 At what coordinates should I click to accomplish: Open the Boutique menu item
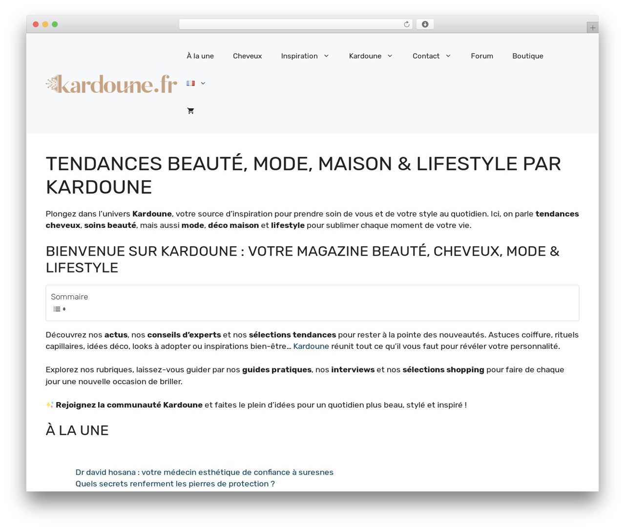pyautogui.click(x=528, y=56)
